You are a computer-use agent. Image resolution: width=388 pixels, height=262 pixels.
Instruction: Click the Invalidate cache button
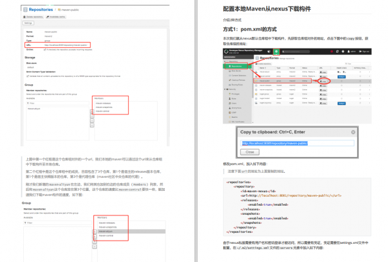(56, 17)
